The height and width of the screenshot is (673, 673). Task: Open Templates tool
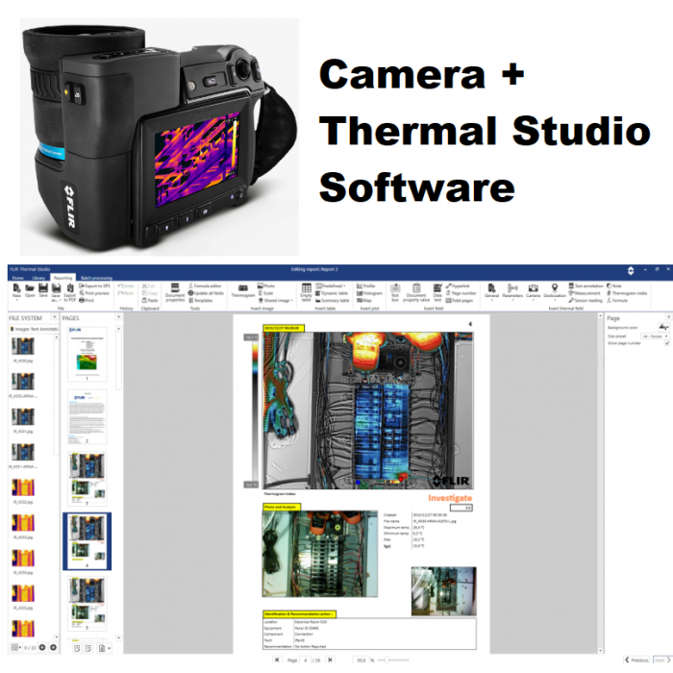point(200,300)
